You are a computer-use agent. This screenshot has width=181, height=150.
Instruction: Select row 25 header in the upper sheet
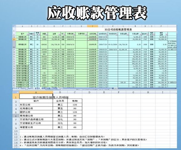pyautogui.click(x=14, y=39)
